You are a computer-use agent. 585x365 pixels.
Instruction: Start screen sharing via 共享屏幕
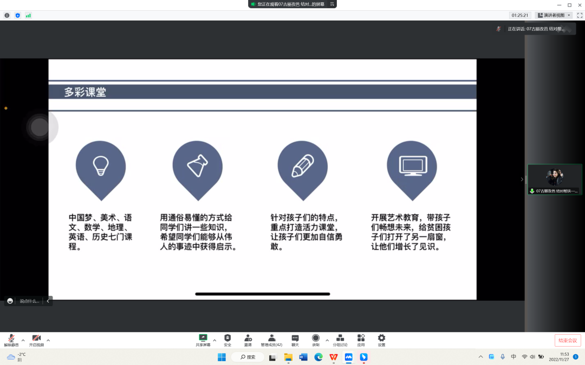(203, 341)
